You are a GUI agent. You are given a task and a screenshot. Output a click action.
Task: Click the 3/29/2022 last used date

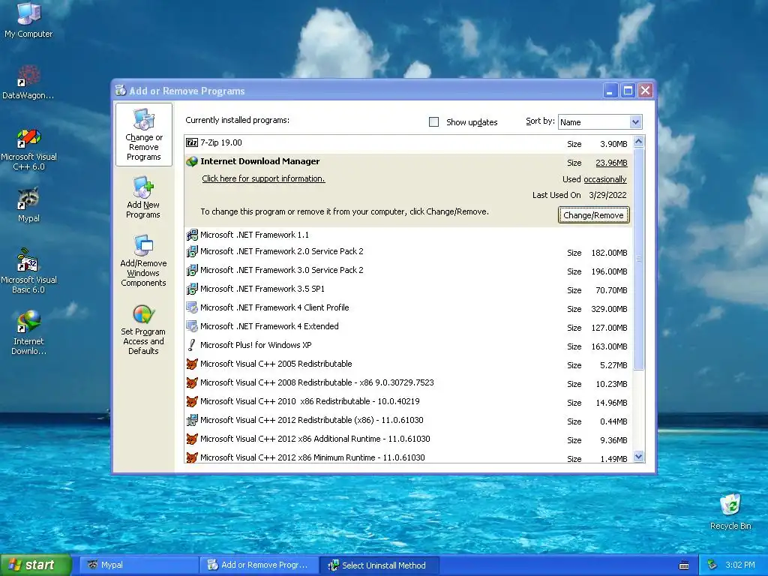coord(607,195)
